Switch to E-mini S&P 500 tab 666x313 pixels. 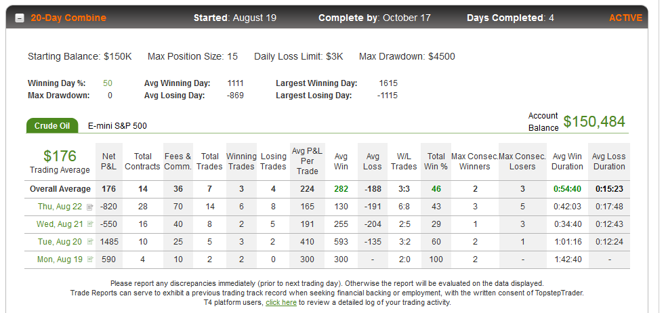tap(117, 126)
